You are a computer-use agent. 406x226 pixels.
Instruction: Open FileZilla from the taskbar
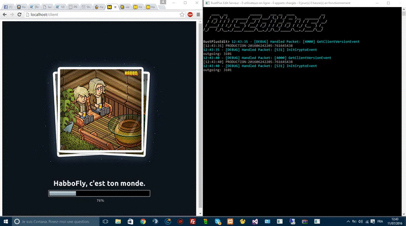pos(193,221)
